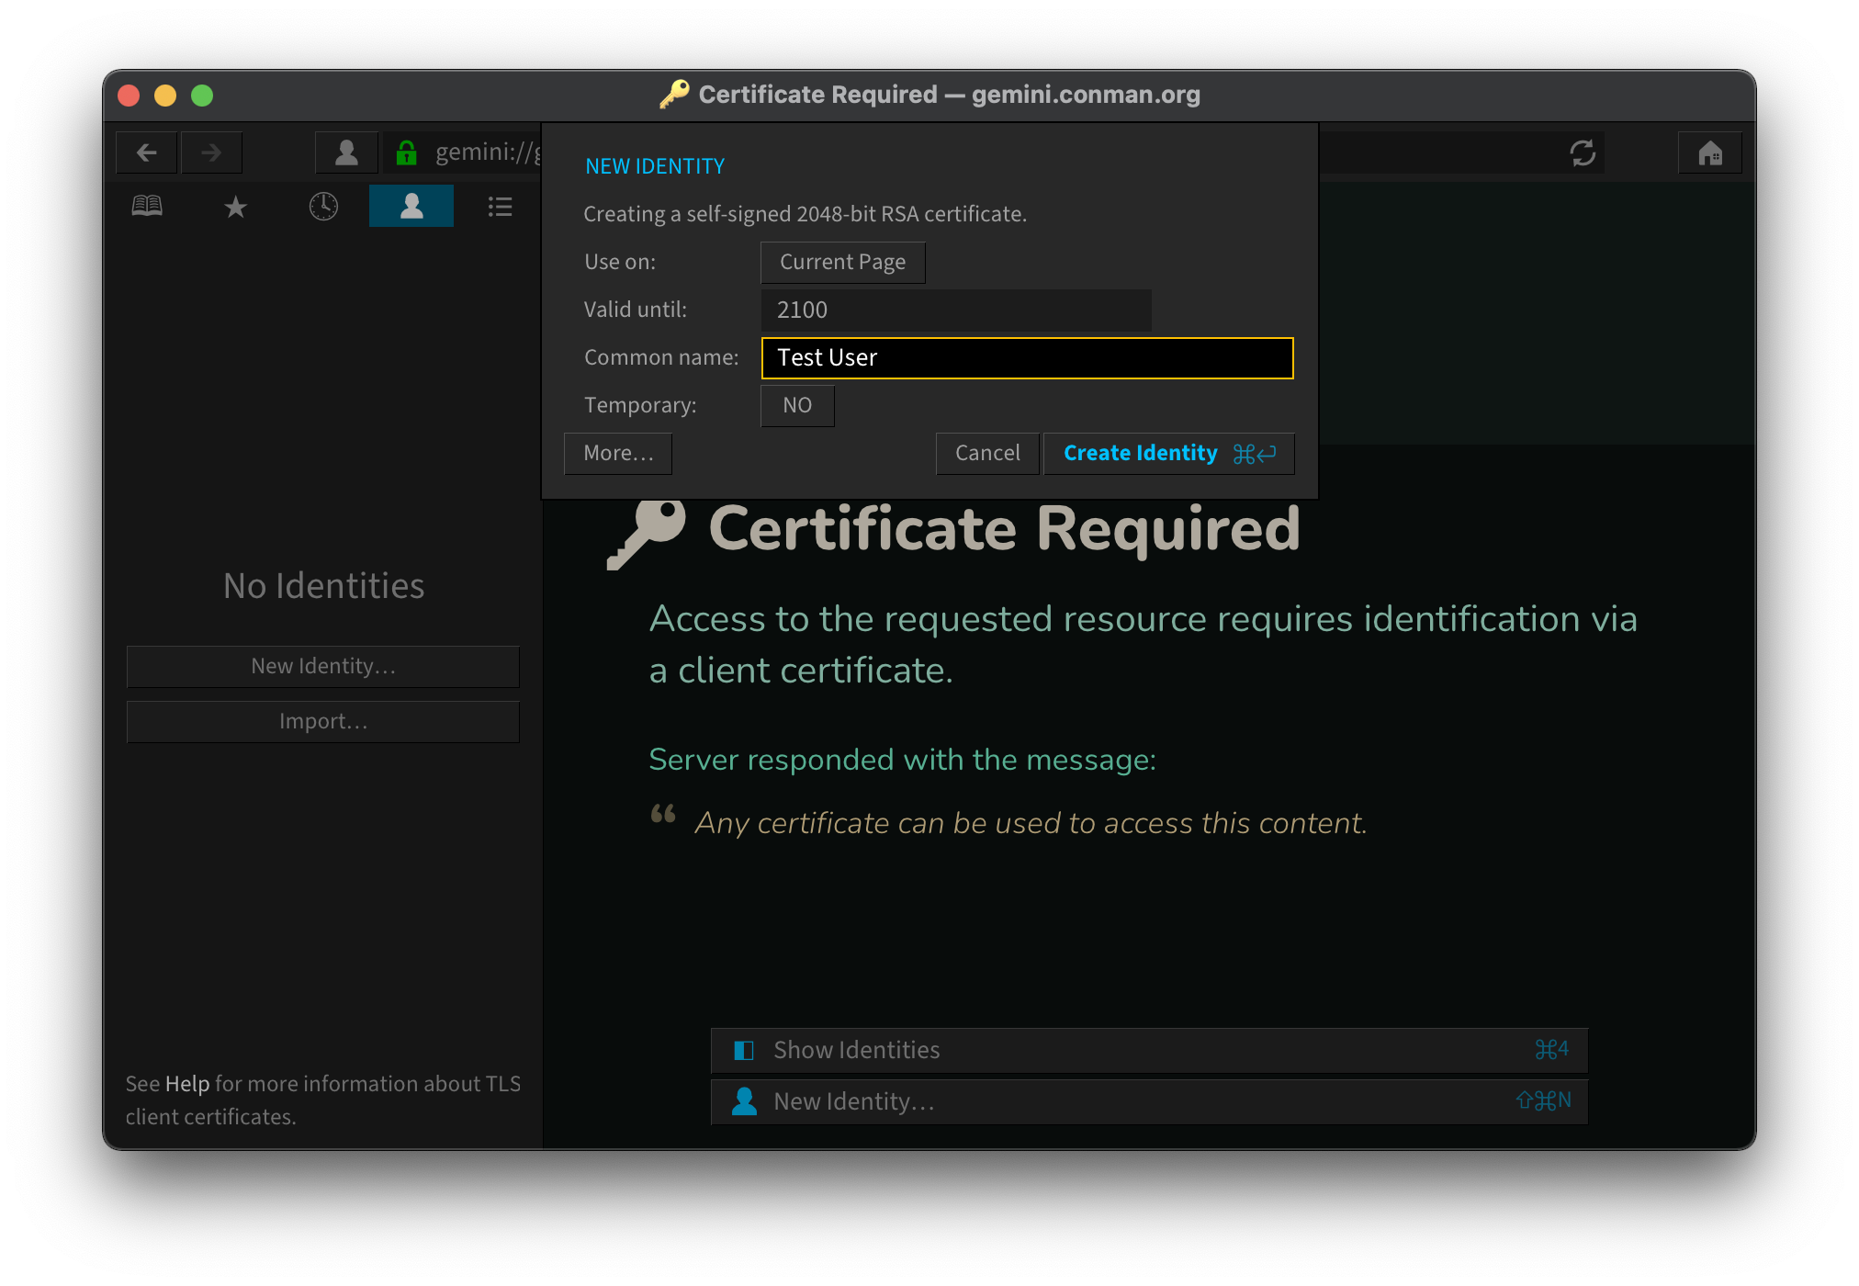Go to the home page icon
This screenshot has height=1286, width=1859.
(1709, 152)
